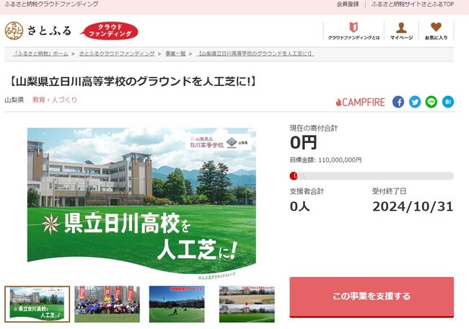Select fourth thumbnail before-after ground comparison
This screenshot has height=329, width=469.
247,304
